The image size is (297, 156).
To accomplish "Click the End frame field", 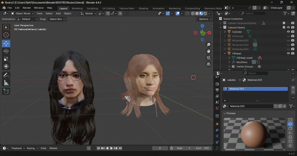I will (x=203, y=148).
